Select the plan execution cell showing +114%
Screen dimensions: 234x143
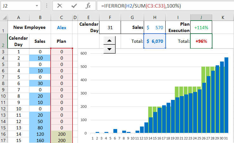(x=201, y=28)
